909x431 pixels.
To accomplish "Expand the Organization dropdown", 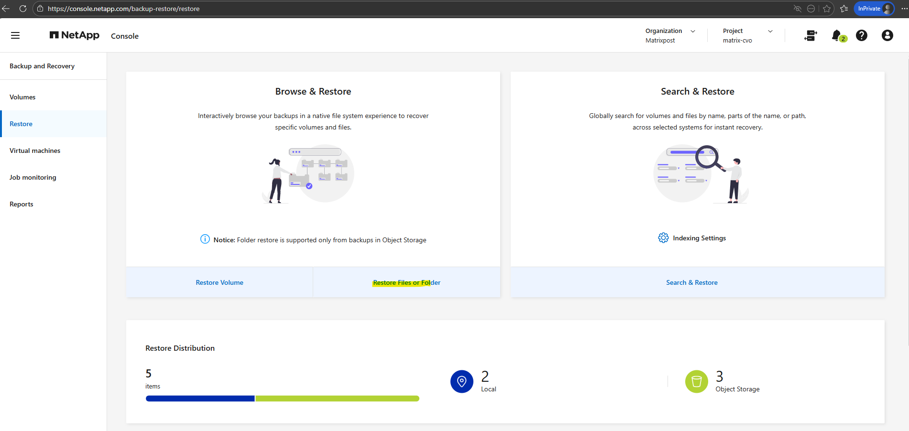I will (692, 31).
